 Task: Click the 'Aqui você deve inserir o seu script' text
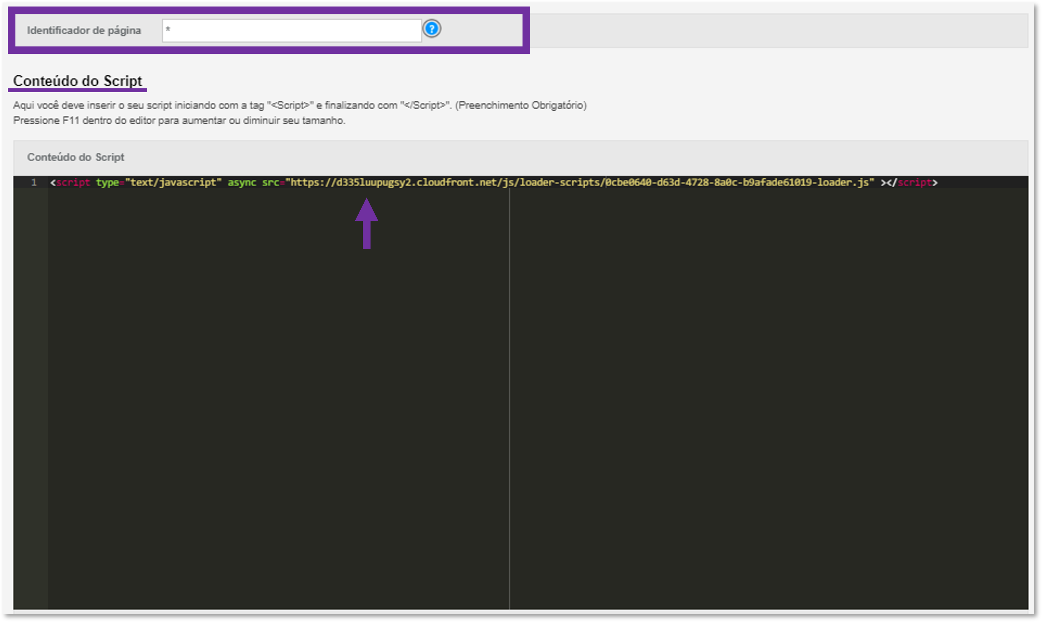coord(300,105)
